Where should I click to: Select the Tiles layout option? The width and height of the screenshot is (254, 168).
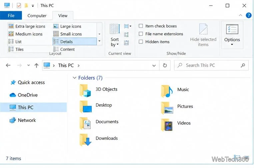(16, 49)
